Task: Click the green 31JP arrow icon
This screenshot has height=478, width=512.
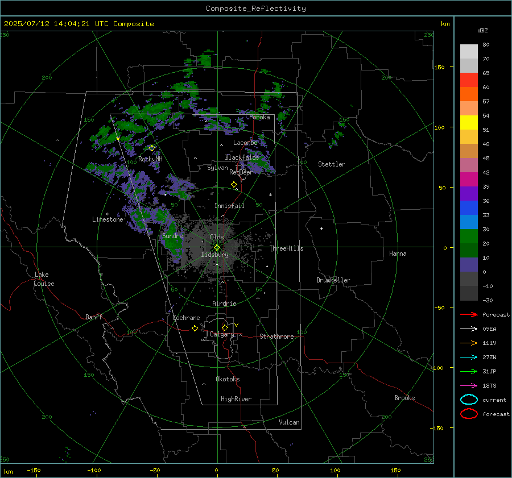Action: pos(469,371)
